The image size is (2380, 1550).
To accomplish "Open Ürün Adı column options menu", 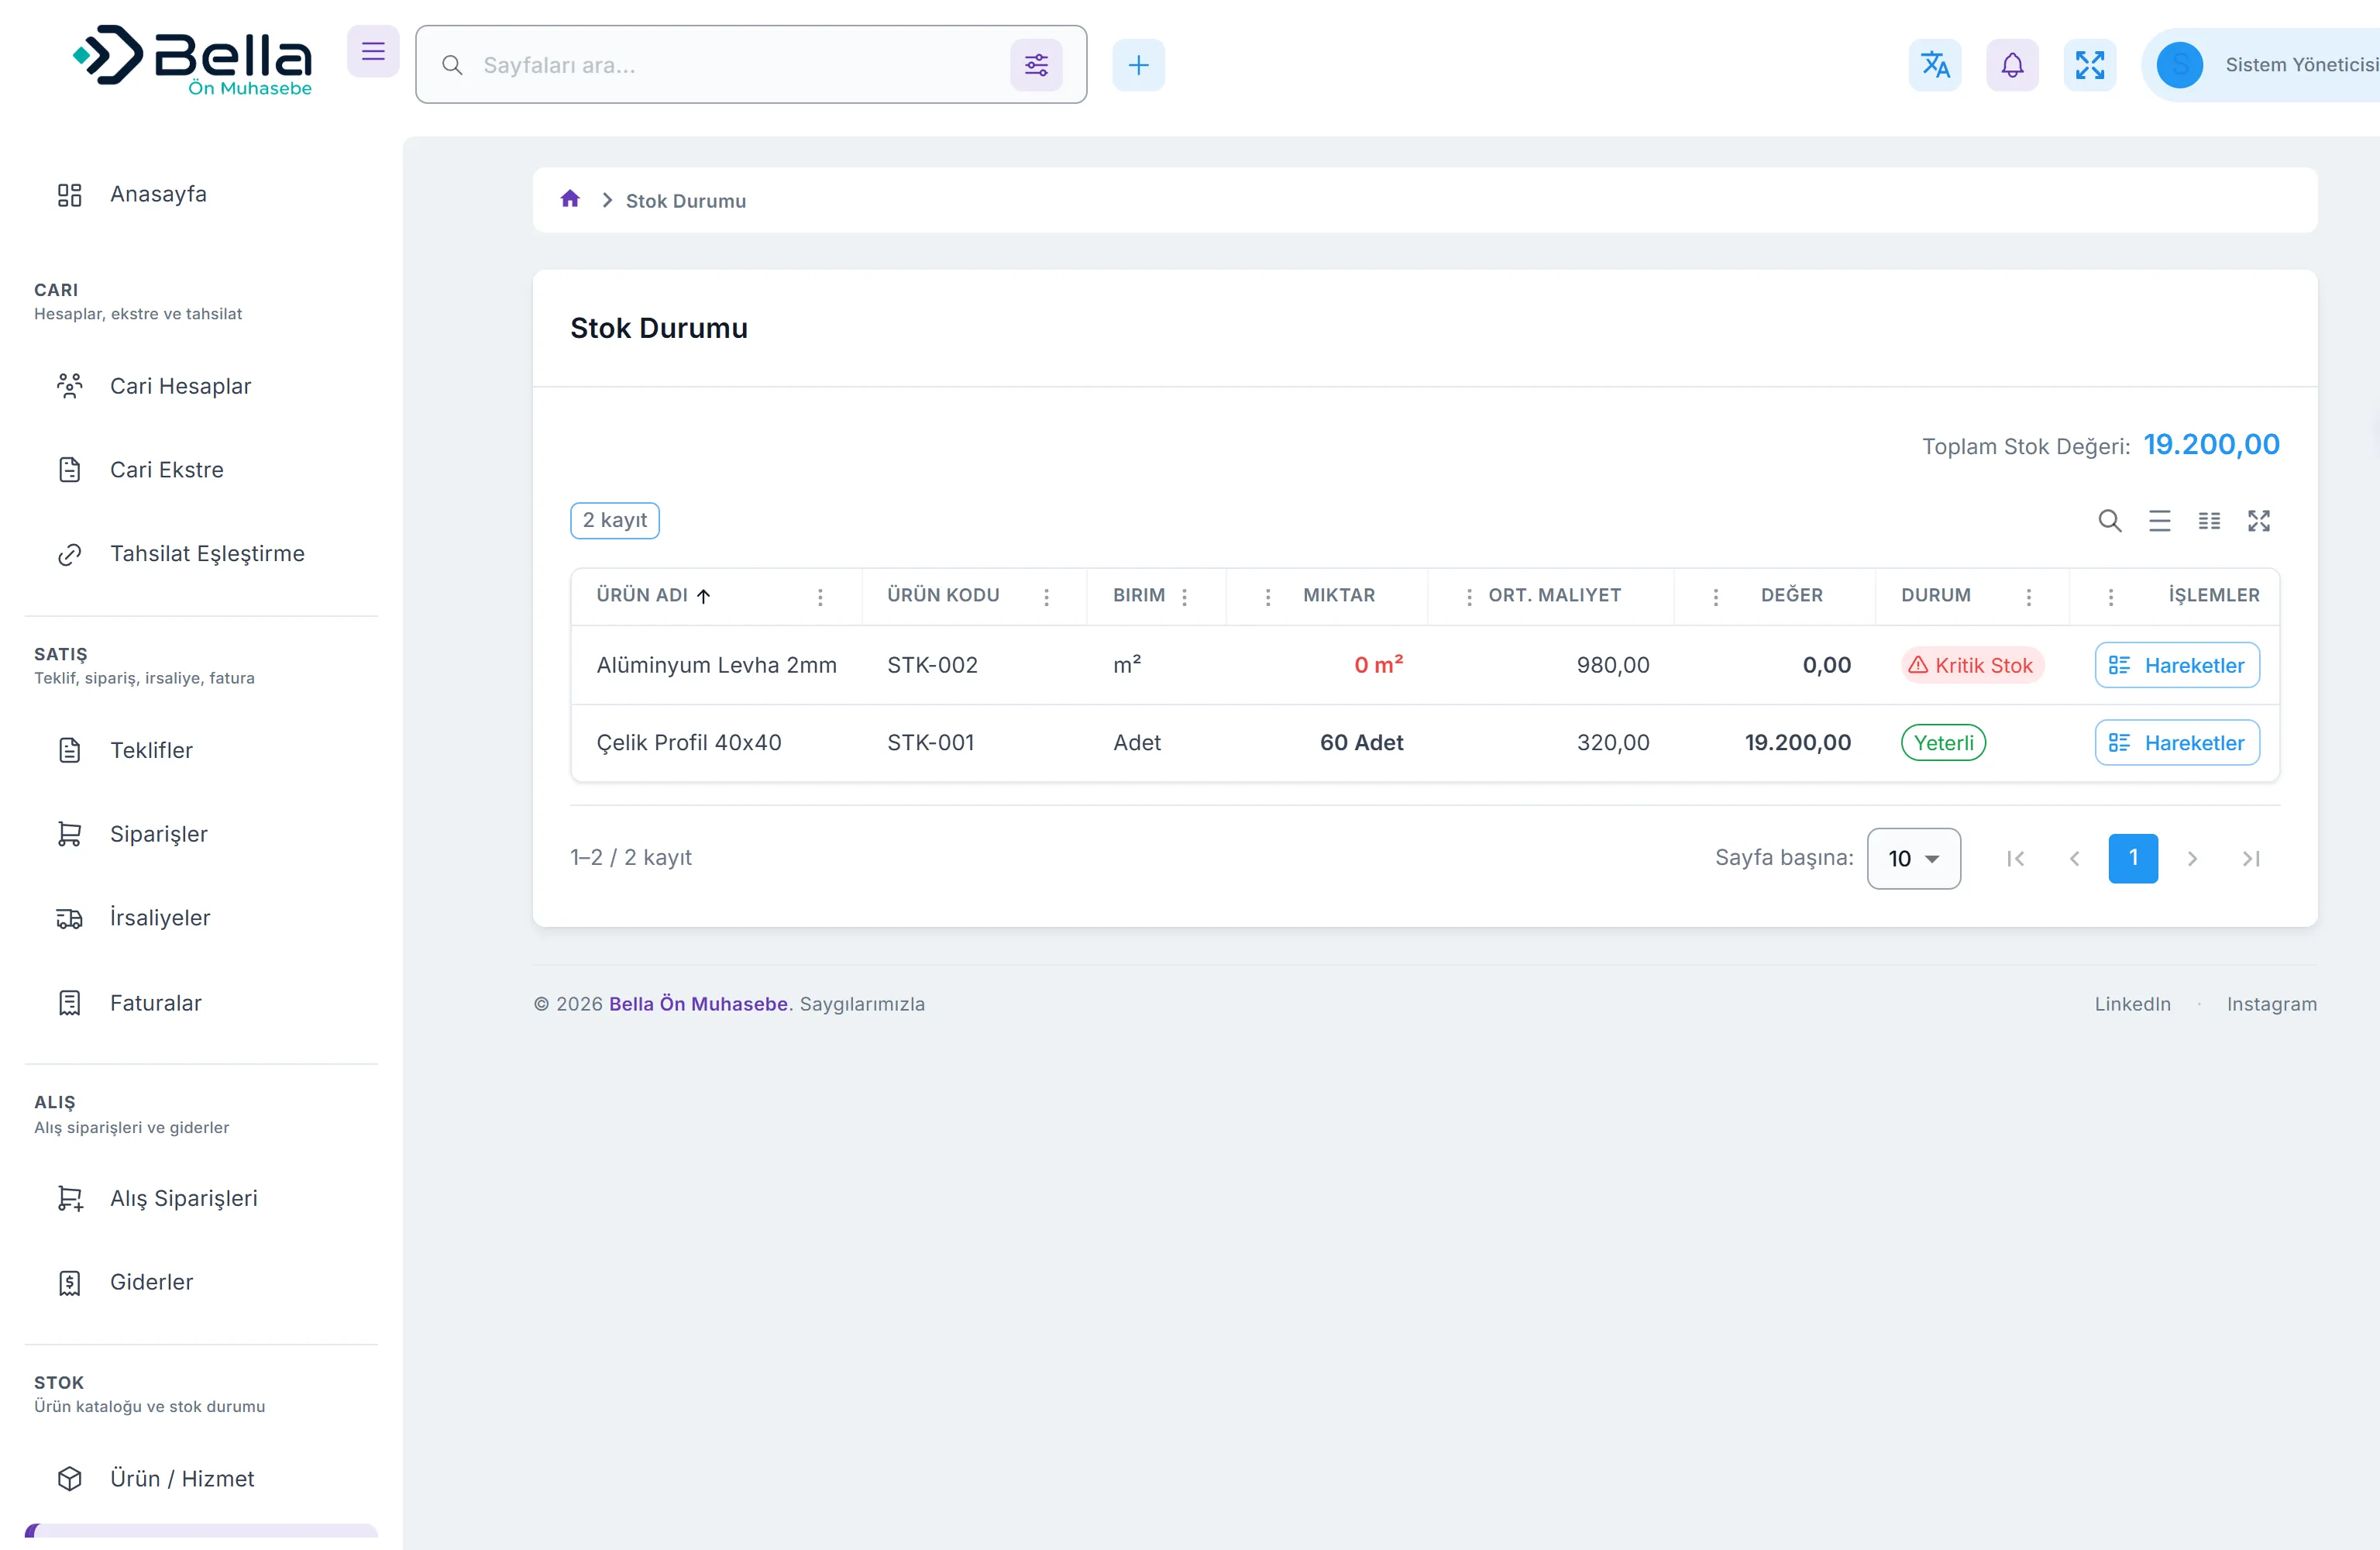I will tap(820, 597).
